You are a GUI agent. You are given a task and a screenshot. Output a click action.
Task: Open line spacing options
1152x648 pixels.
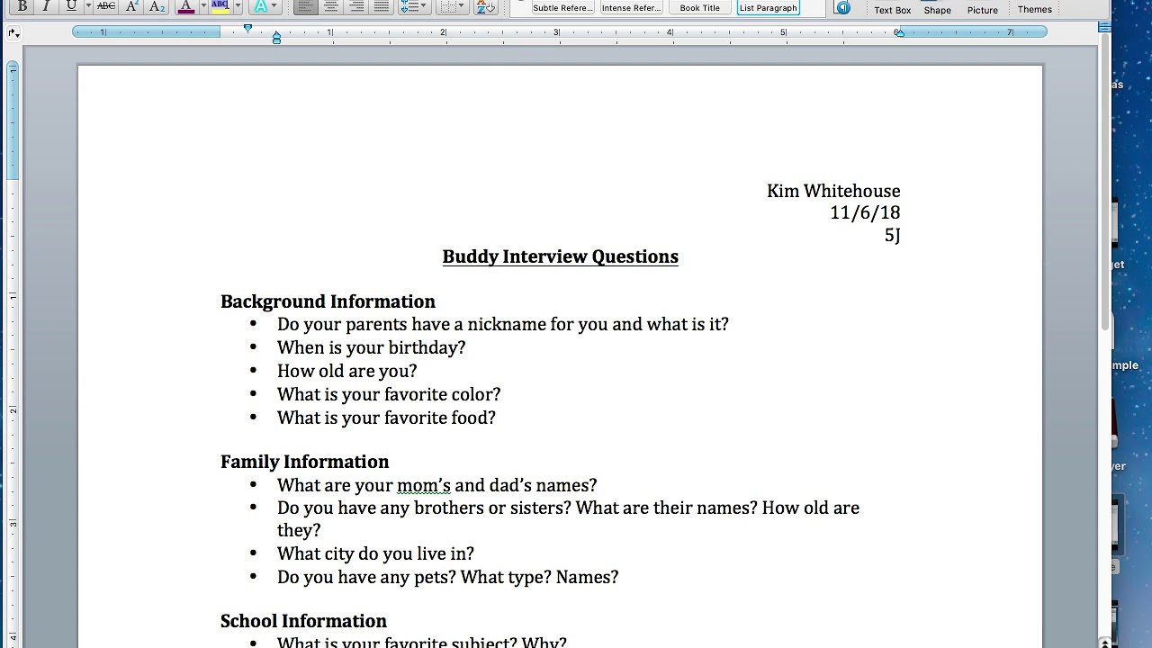(x=413, y=6)
